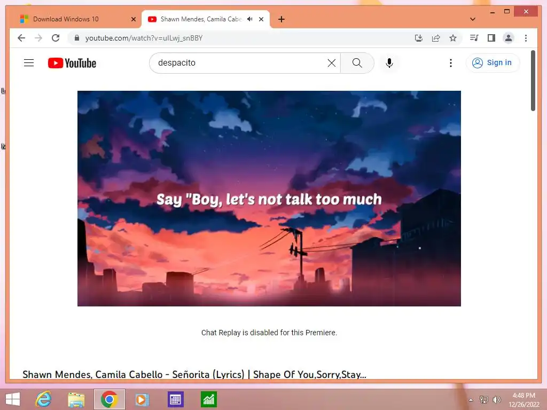Open the taskbar clock and date
This screenshot has width=547, height=410.
pos(523,400)
